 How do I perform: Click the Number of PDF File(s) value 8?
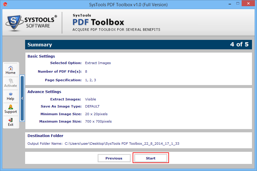pos(86,71)
